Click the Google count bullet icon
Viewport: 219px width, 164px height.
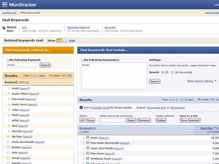tap(81, 108)
